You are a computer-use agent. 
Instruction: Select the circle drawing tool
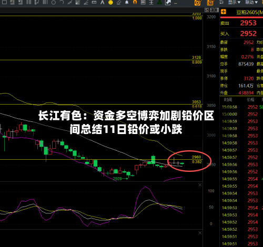point(54,3)
